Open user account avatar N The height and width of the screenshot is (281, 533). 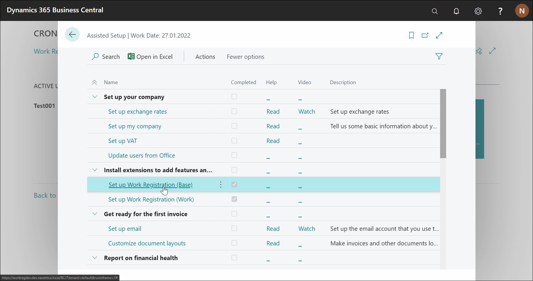coord(522,11)
